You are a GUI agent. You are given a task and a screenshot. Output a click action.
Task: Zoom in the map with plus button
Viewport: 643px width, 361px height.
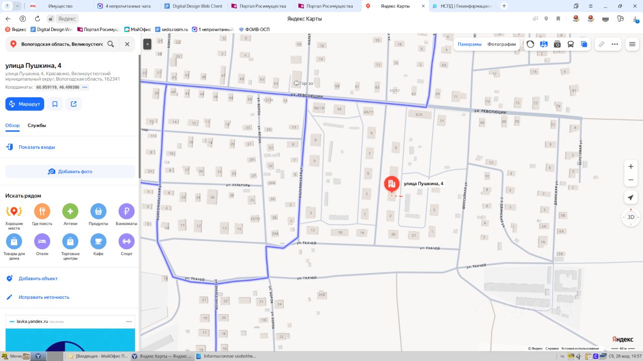(631, 166)
